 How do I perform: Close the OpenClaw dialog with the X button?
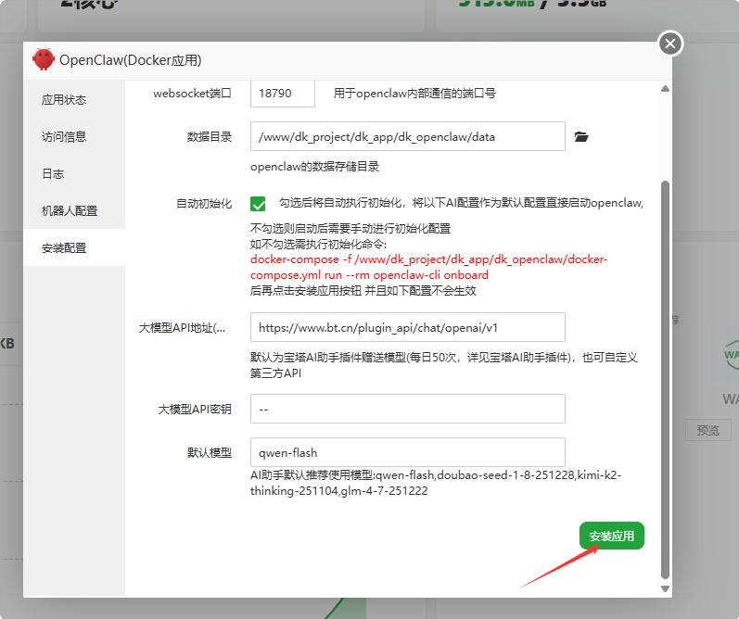670,44
